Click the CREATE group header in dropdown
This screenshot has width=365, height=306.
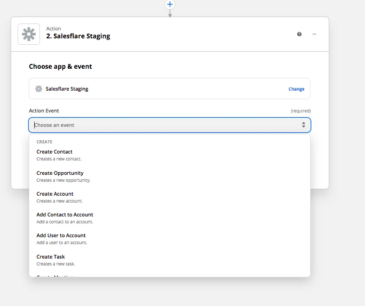click(44, 142)
